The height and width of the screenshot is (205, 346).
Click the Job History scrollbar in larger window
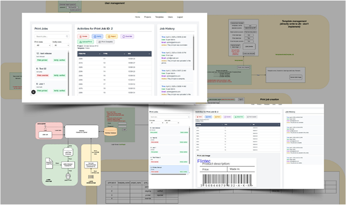[194, 53]
